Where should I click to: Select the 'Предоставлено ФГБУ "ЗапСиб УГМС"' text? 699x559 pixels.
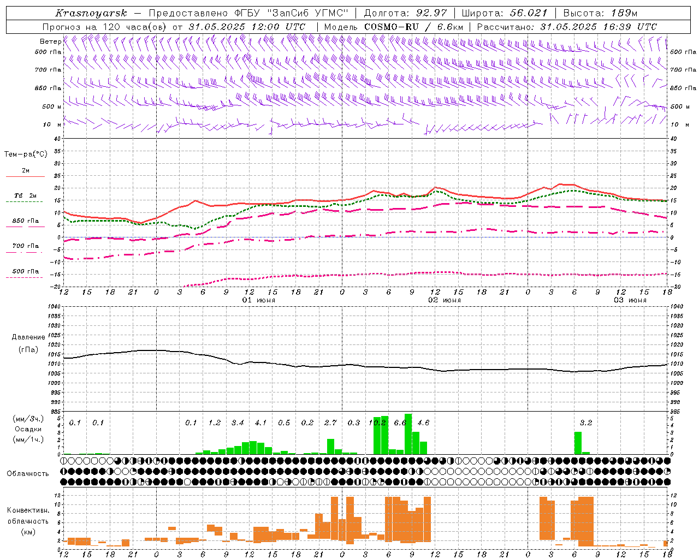pyautogui.click(x=248, y=13)
